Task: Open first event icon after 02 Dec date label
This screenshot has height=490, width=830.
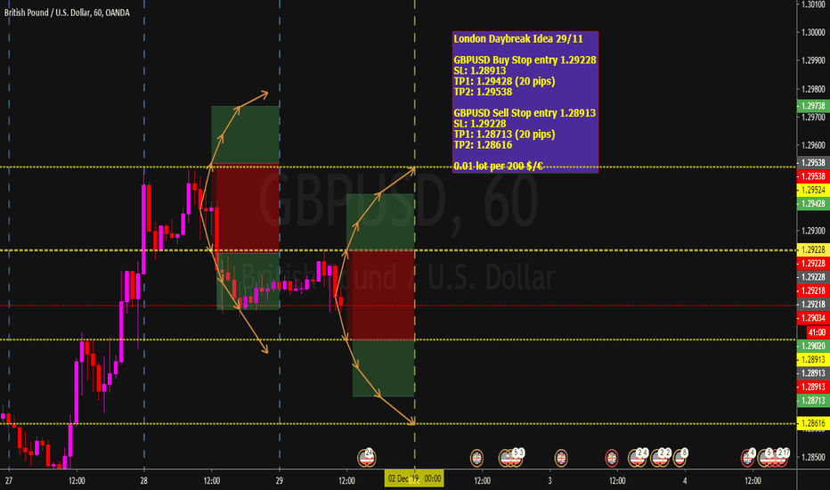Action: (476, 456)
